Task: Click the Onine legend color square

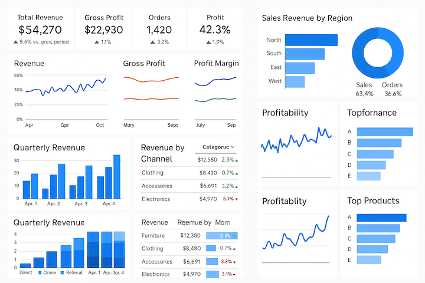Action: 40,273
